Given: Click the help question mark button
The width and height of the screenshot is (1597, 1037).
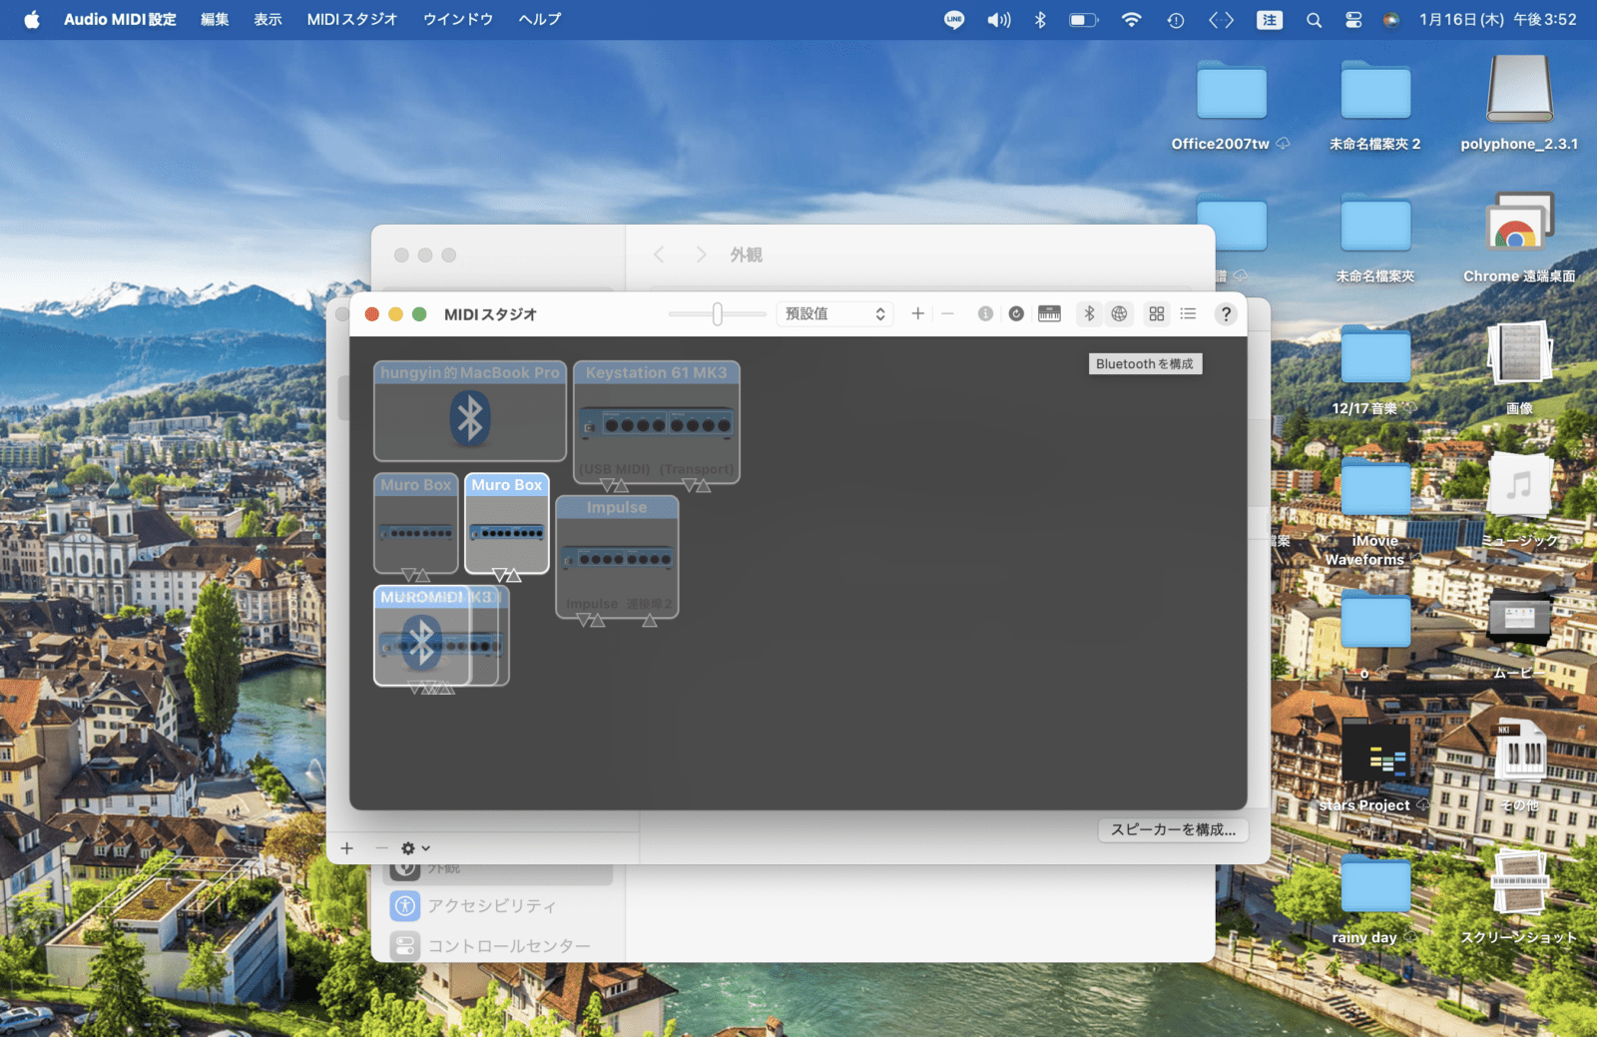Looking at the screenshot, I should pos(1226,313).
